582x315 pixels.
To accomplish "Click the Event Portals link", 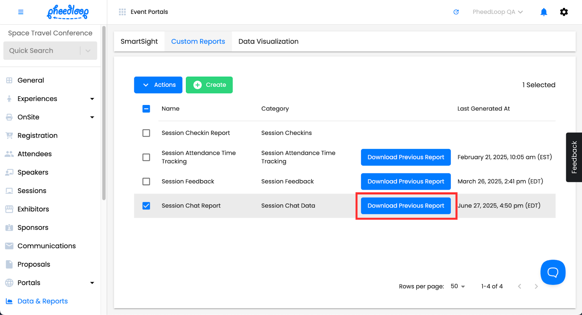I will click(x=149, y=12).
